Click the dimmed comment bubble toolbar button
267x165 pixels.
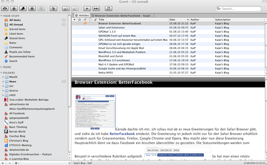41,8
